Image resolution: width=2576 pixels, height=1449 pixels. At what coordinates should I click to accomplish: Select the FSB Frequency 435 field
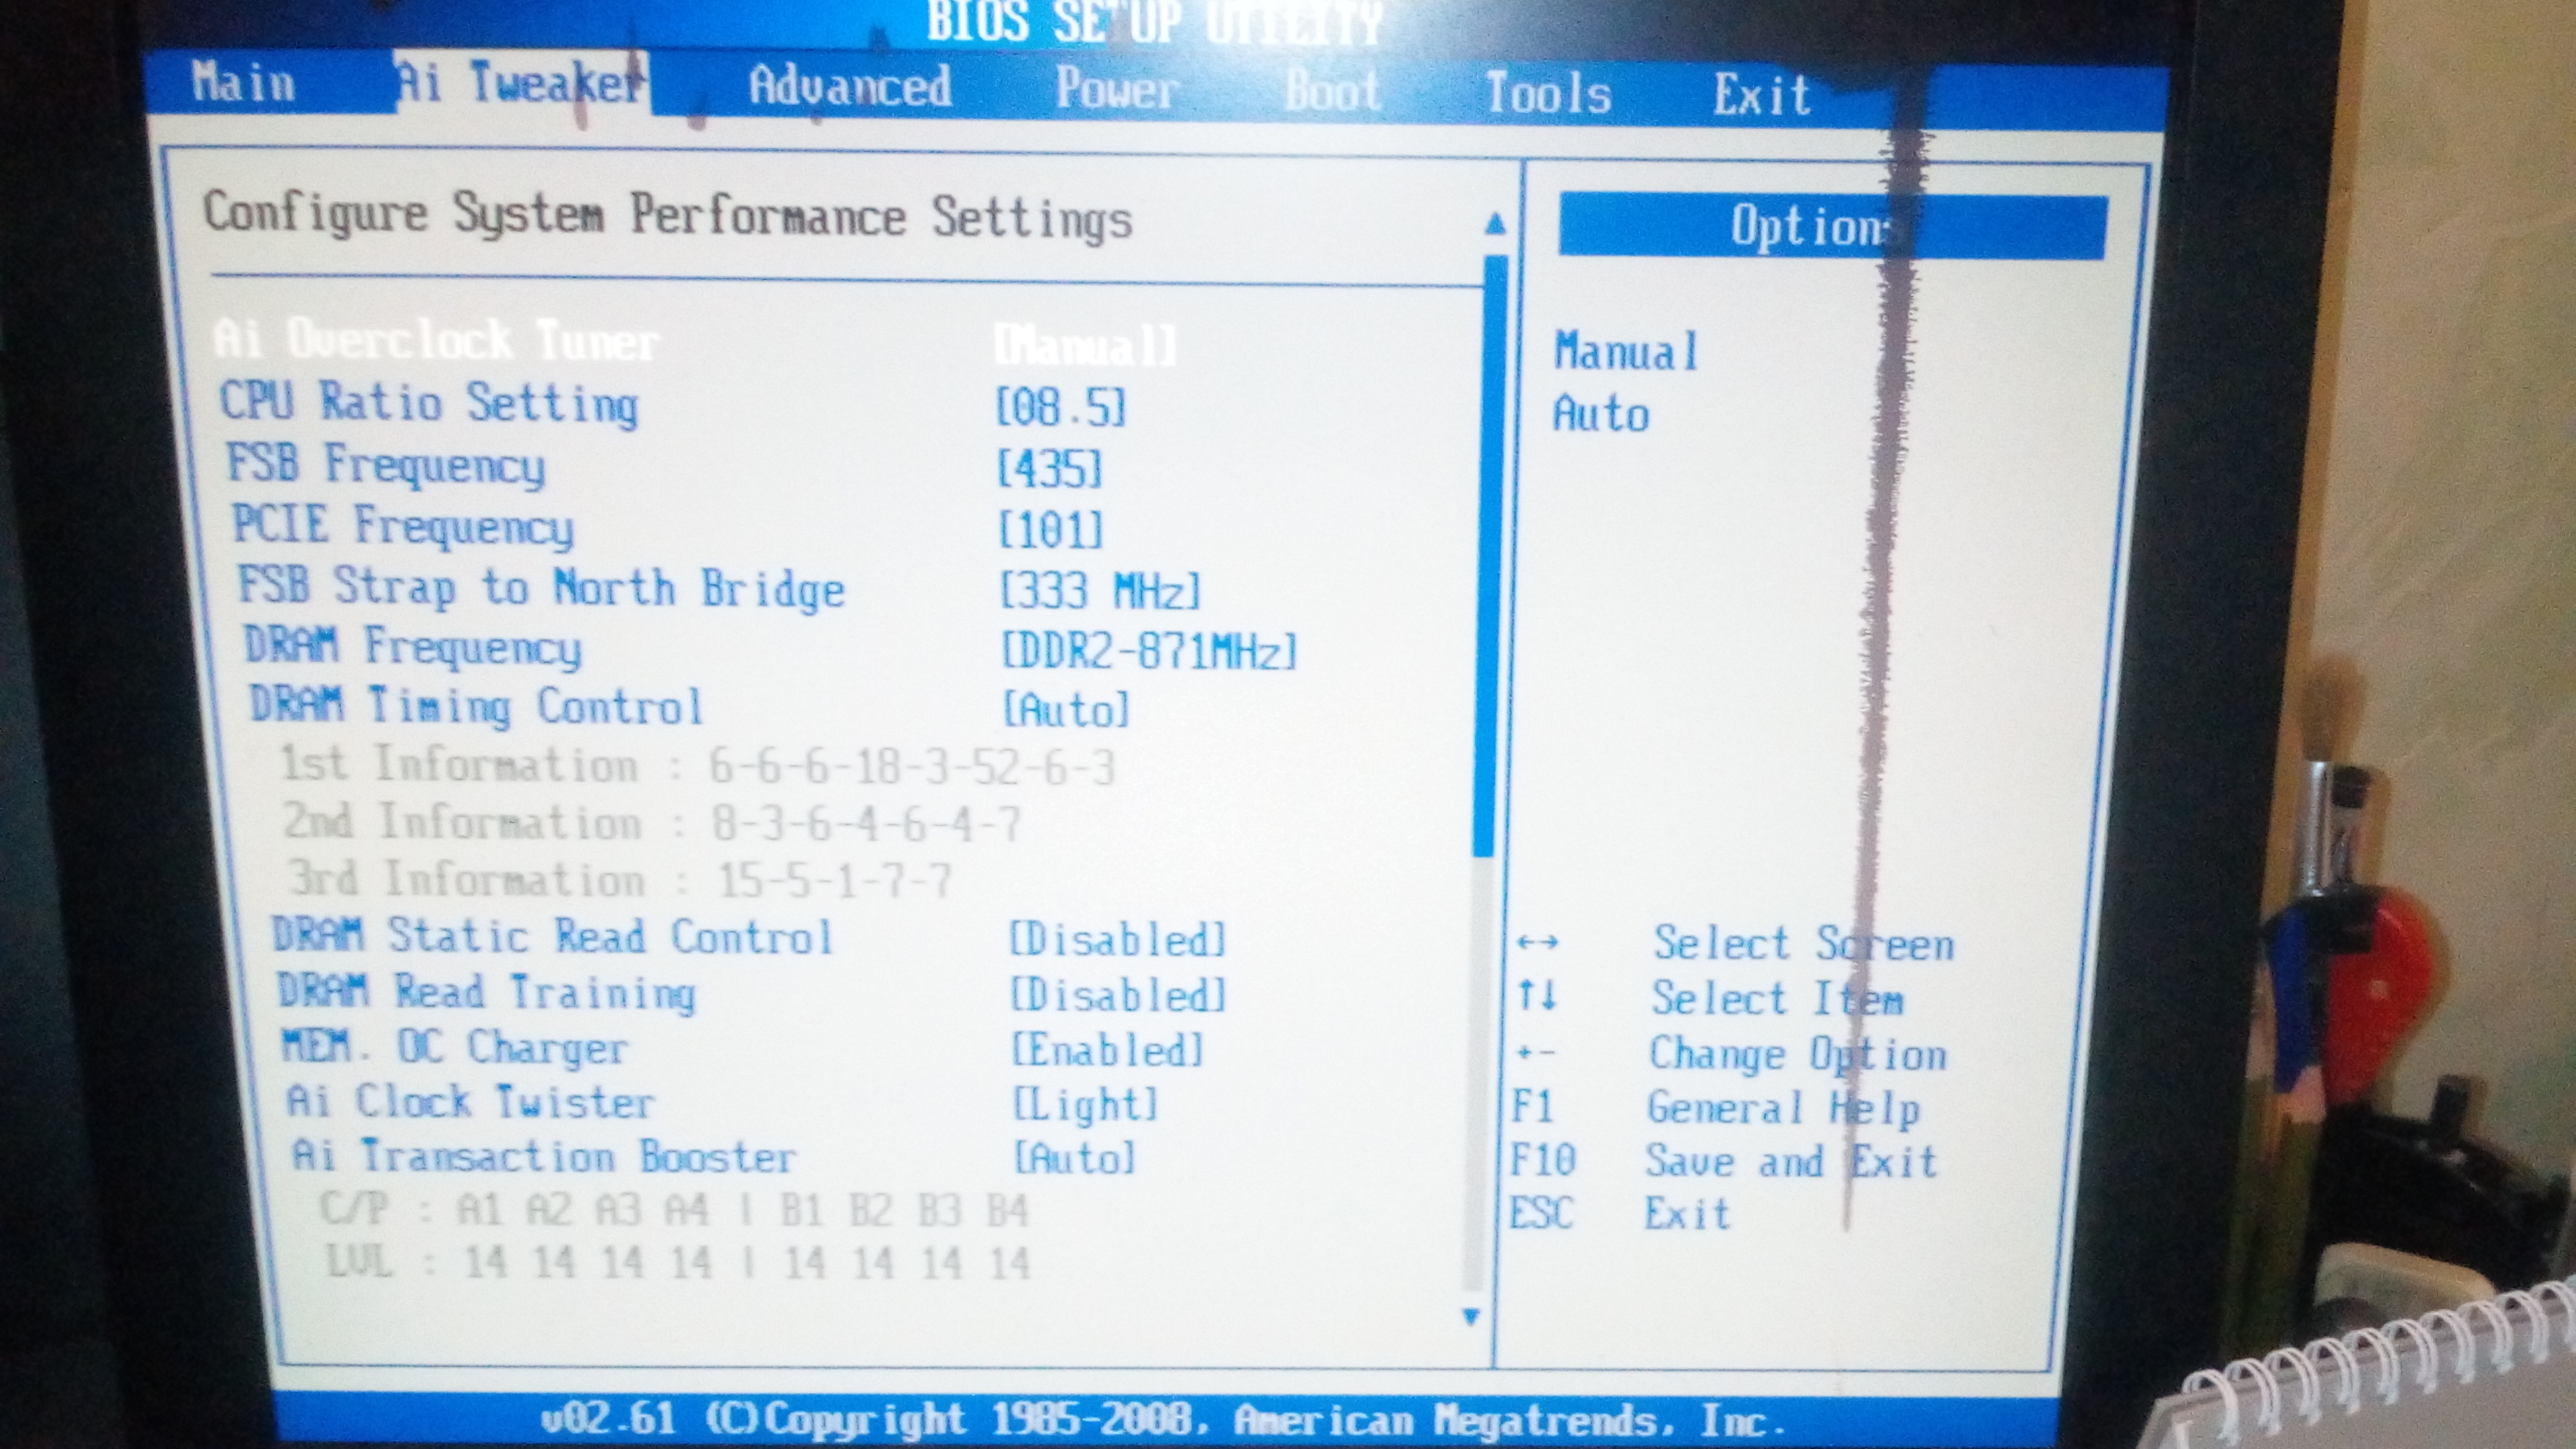(x=1050, y=468)
